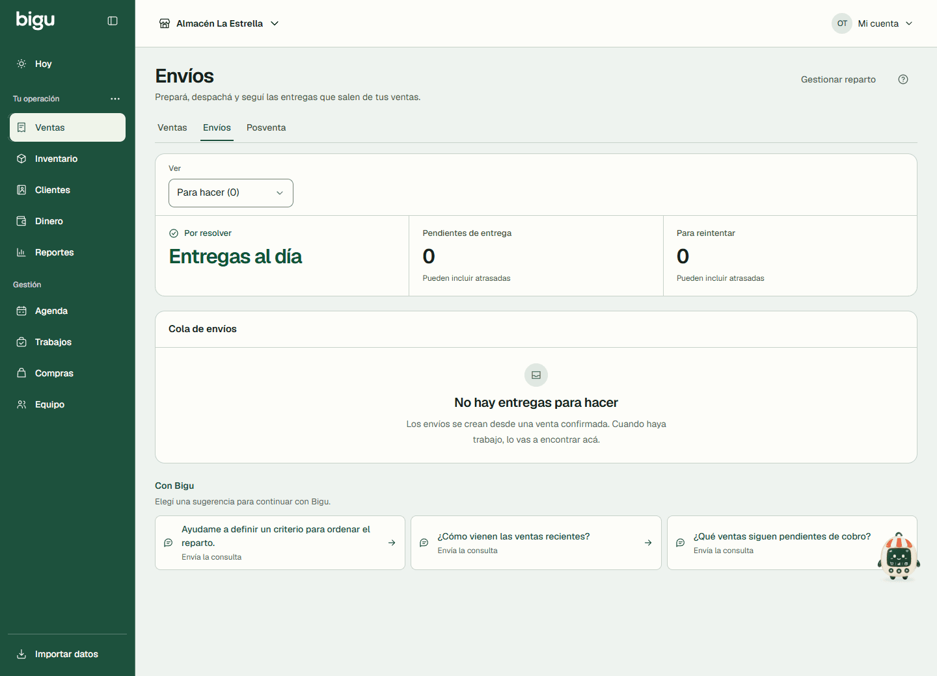Open the Tu operación more options
The image size is (937, 676).
tap(115, 99)
